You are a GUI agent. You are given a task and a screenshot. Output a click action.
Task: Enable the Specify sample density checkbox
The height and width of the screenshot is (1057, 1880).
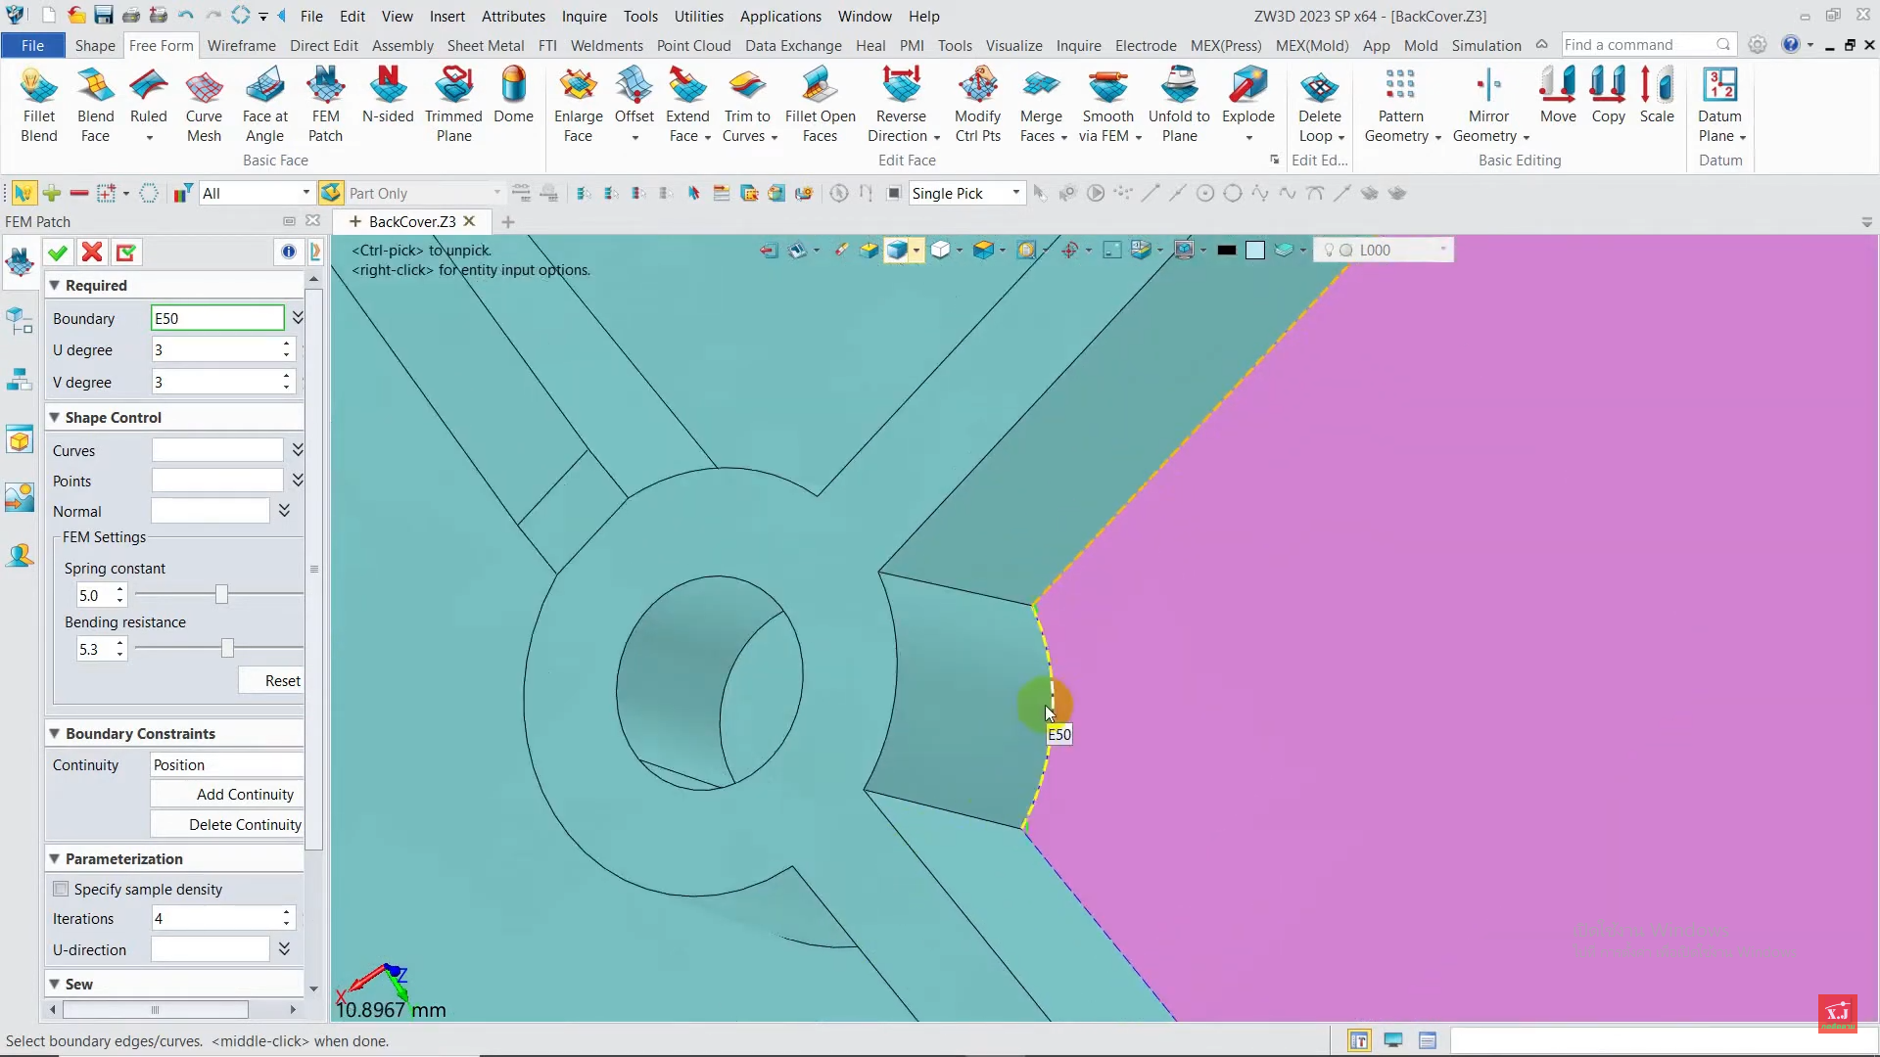[62, 889]
